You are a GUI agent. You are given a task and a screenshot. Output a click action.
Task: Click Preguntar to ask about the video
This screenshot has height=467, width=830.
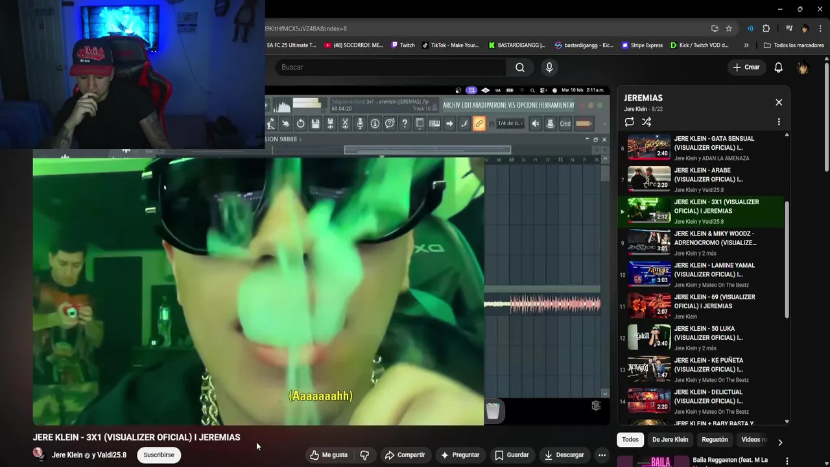tap(460, 455)
